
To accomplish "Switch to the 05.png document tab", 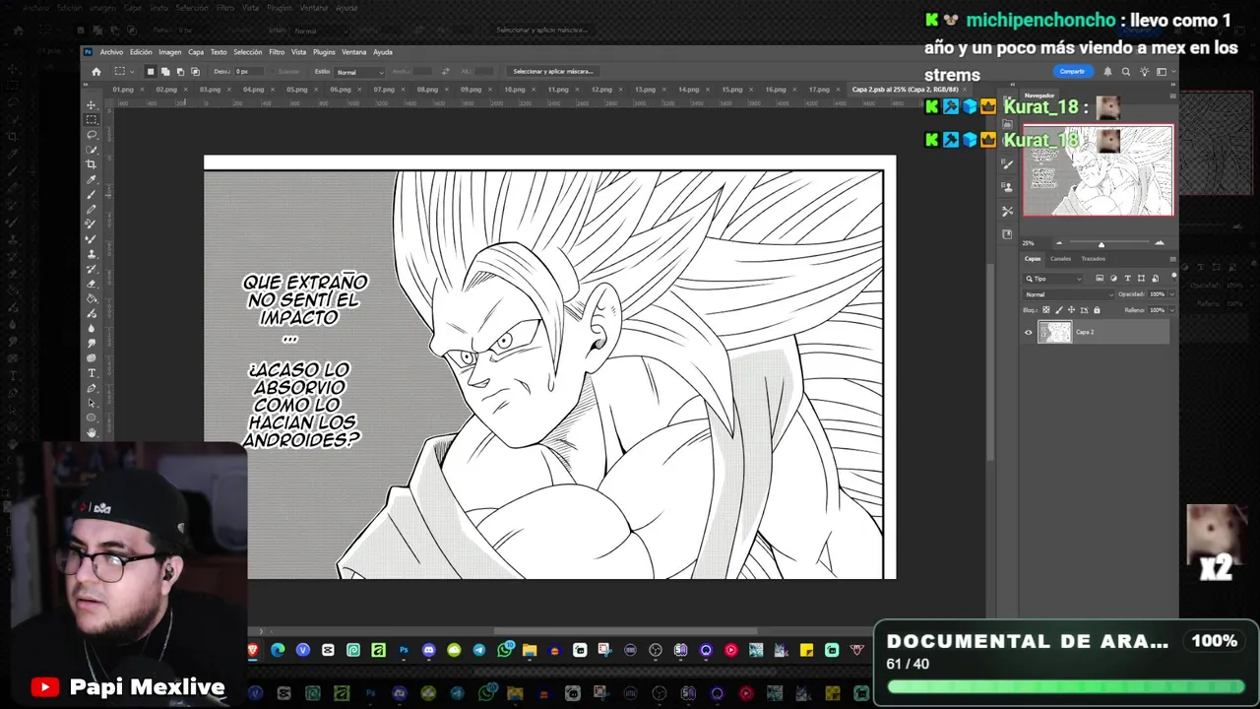I will (297, 90).
